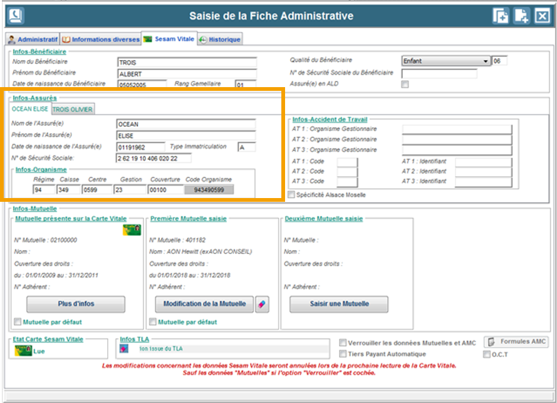Click the green Carte Vitale icon in Mutuelle section
Viewport: 557px width, 403px height.
click(x=132, y=230)
